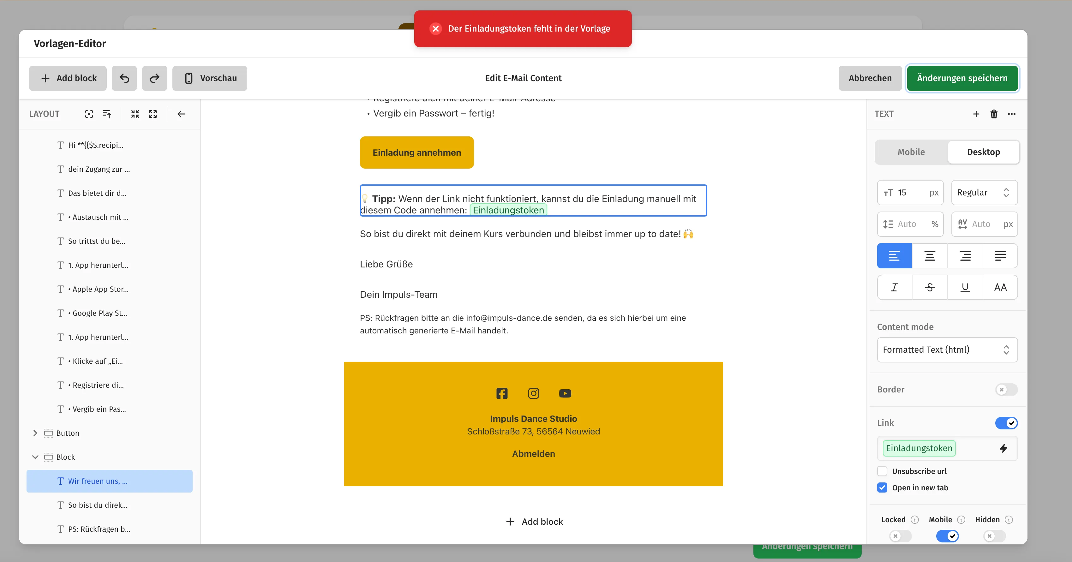Click the lightning bolt variable icon

[x=1003, y=448]
